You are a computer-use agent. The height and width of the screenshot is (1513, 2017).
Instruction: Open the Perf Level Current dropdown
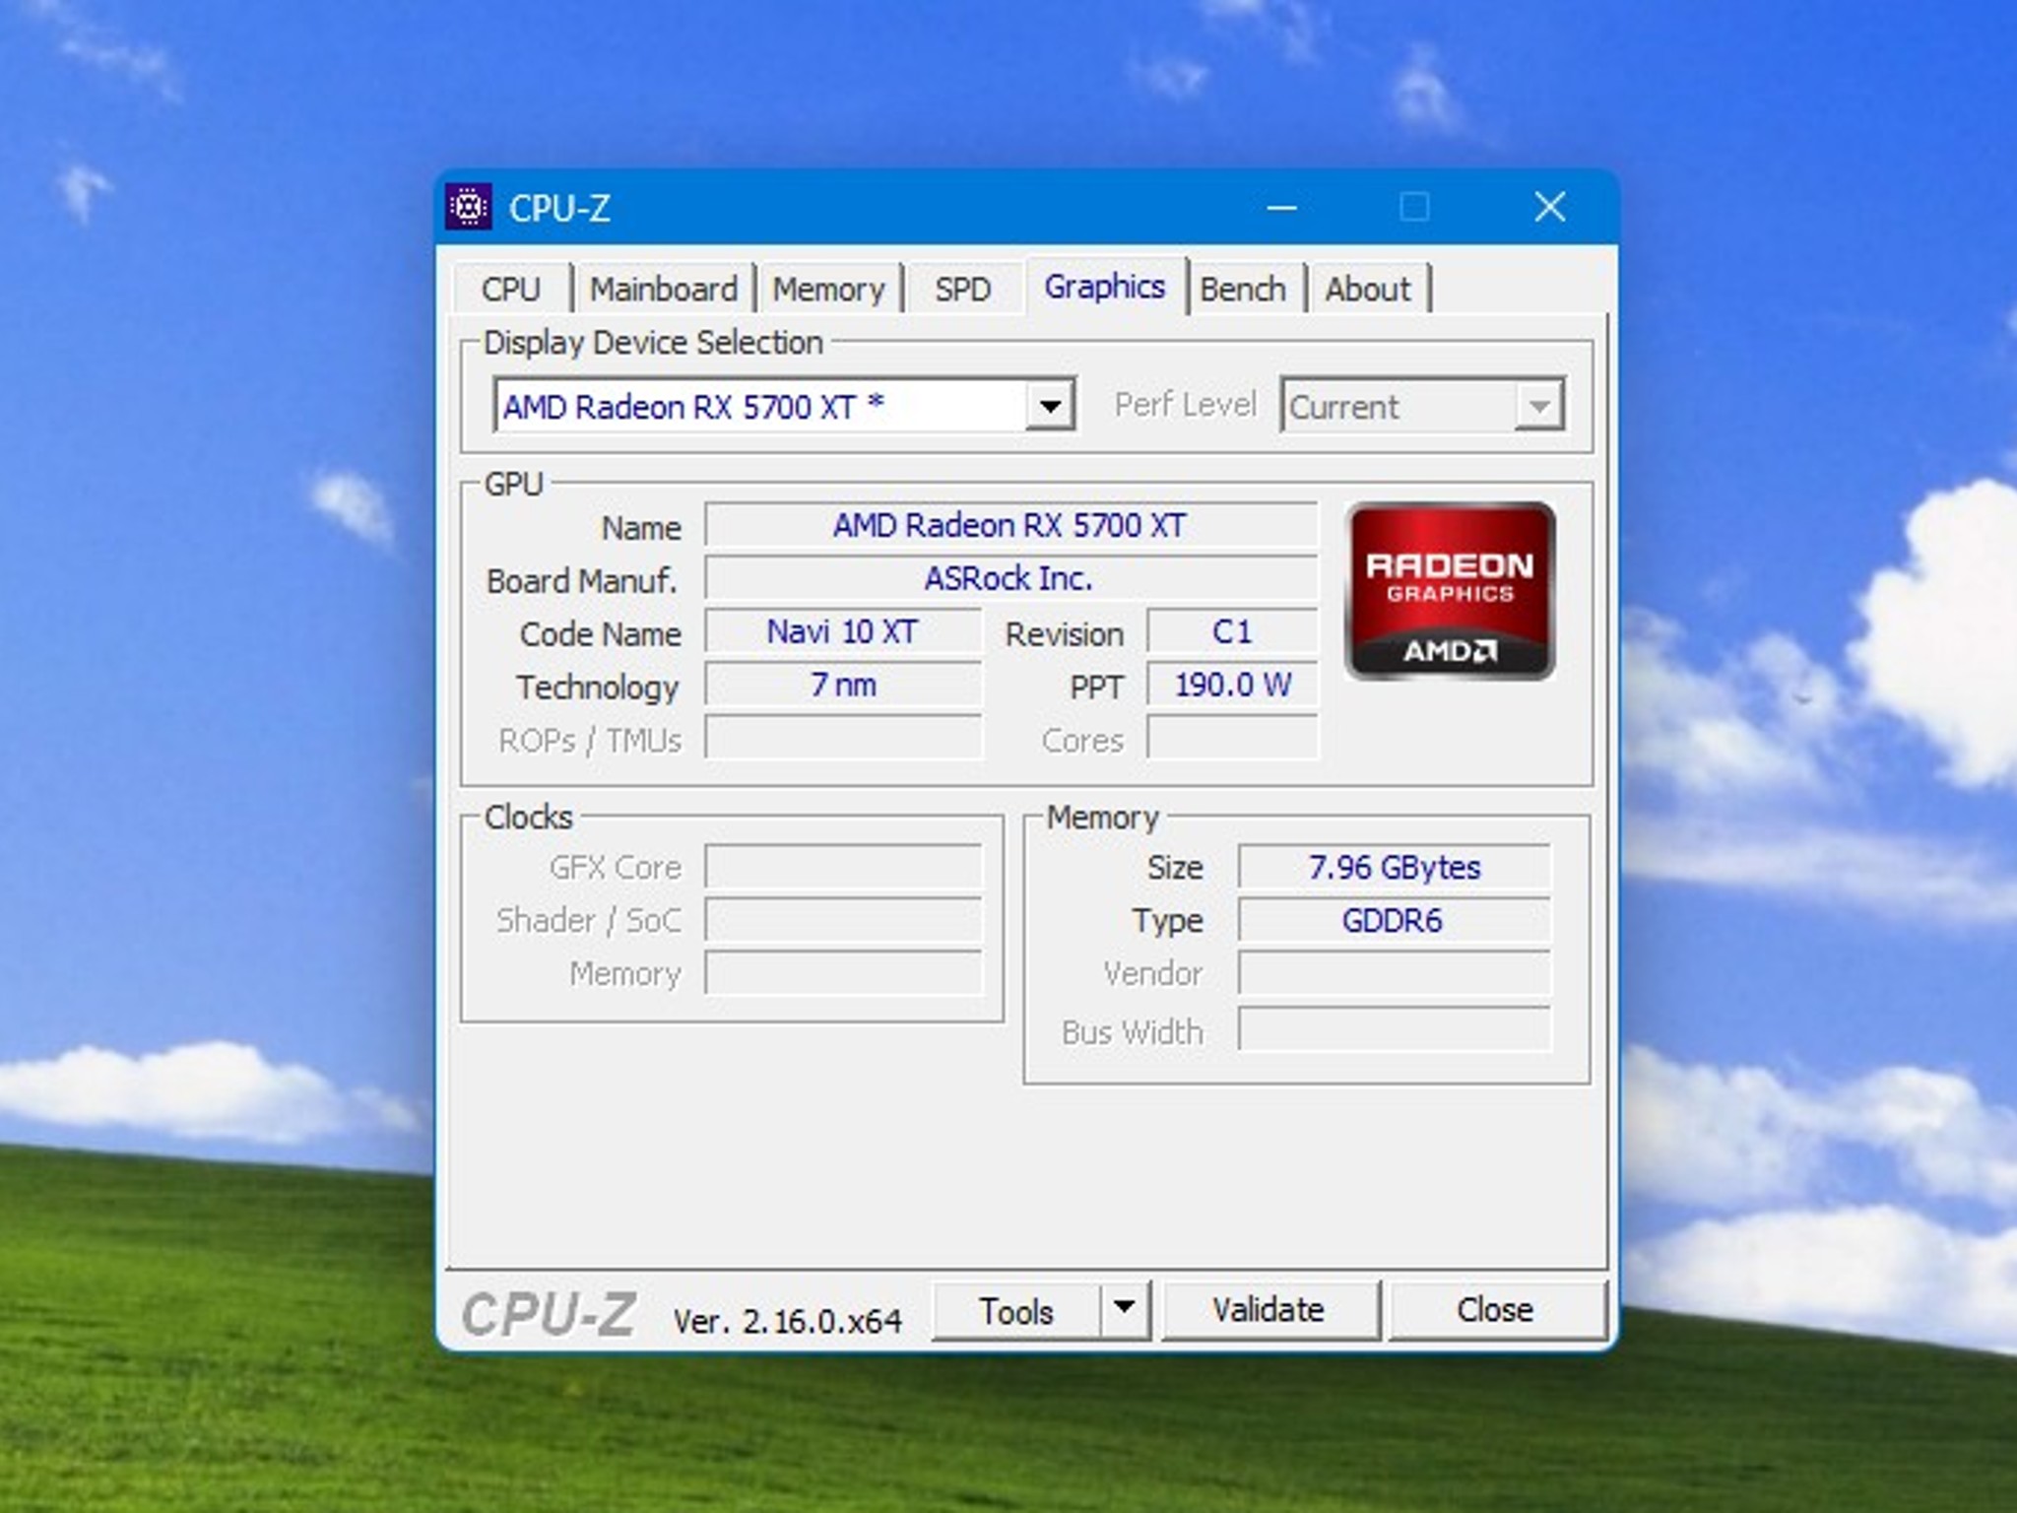coord(1422,406)
